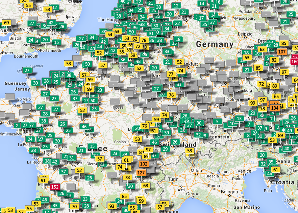
Task: Select the yellow 58 marker in Switzerland
Action: [190, 151]
